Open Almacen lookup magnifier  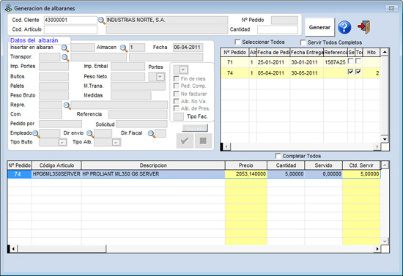coord(124,48)
